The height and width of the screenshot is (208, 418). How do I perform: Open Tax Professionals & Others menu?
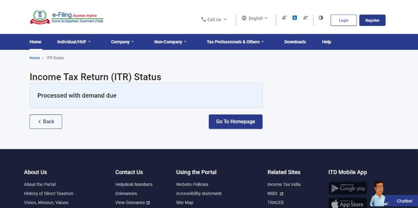tap(235, 42)
